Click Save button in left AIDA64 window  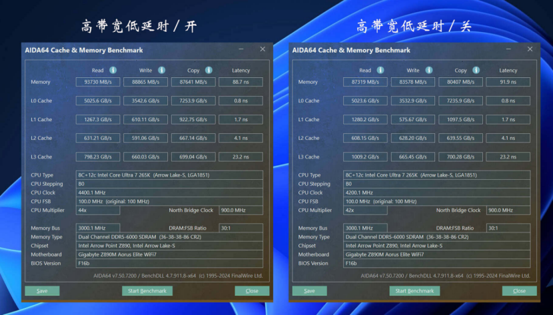(x=42, y=290)
